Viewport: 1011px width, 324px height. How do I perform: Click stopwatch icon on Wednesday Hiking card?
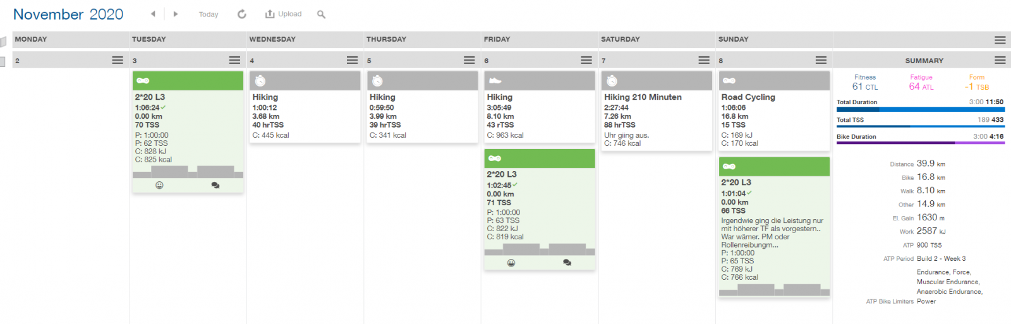(x=260, y=81)
